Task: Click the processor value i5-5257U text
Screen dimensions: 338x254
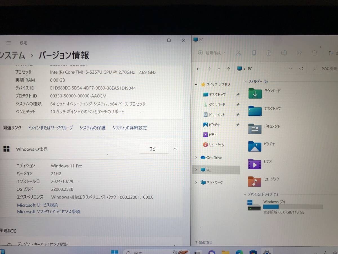Action: point(103,72)
